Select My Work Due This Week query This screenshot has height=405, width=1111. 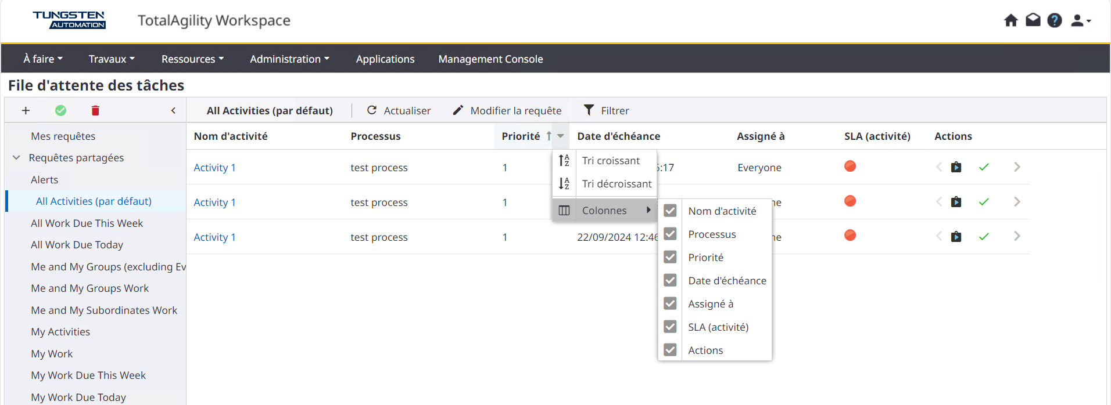tap(88, 375)
